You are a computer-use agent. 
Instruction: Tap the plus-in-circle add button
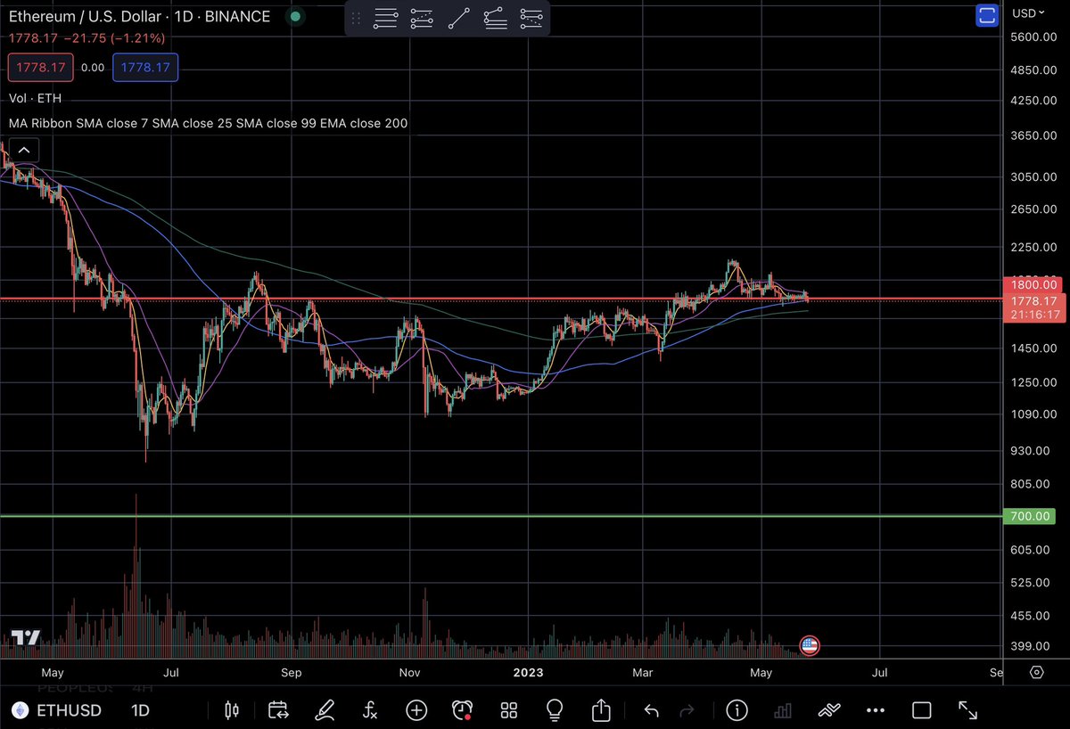tap(416, 710)
